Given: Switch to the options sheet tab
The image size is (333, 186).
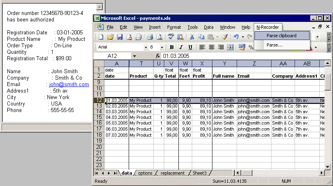Looking at the screenshot, I should [x=145, y=173].
